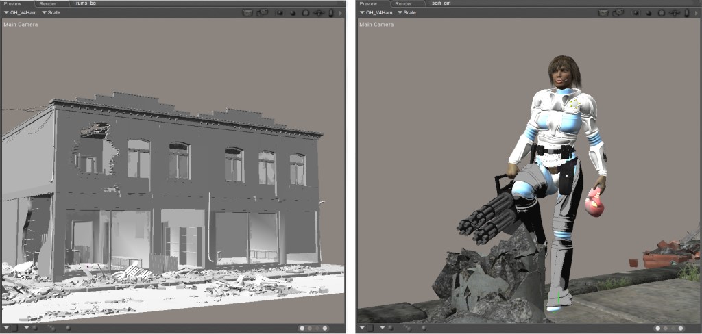Click the vertical capsule icon in scifi_girl top toolbar
Image resolution: width=702 pixels, height=334 pixels.
tap(687, 13)
